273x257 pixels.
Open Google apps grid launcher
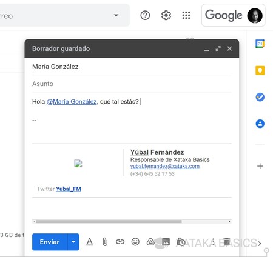tap(186, 15)
